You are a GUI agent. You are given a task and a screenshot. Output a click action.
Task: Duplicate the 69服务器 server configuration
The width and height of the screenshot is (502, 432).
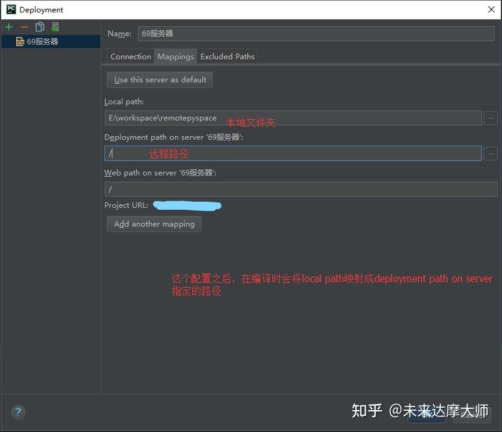39,27
